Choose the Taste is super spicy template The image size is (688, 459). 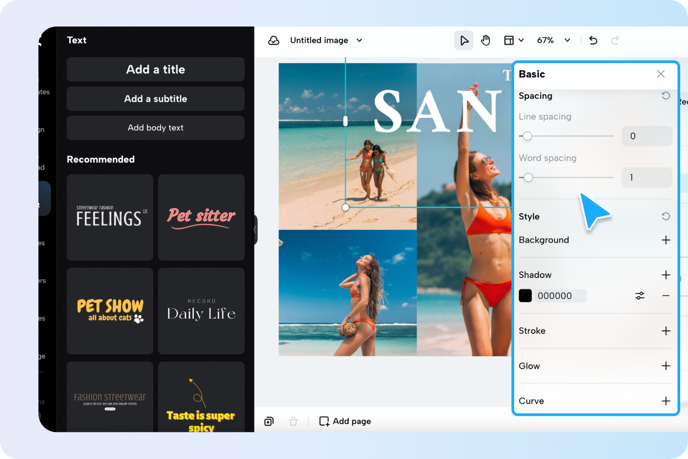(x=201, y=397)
